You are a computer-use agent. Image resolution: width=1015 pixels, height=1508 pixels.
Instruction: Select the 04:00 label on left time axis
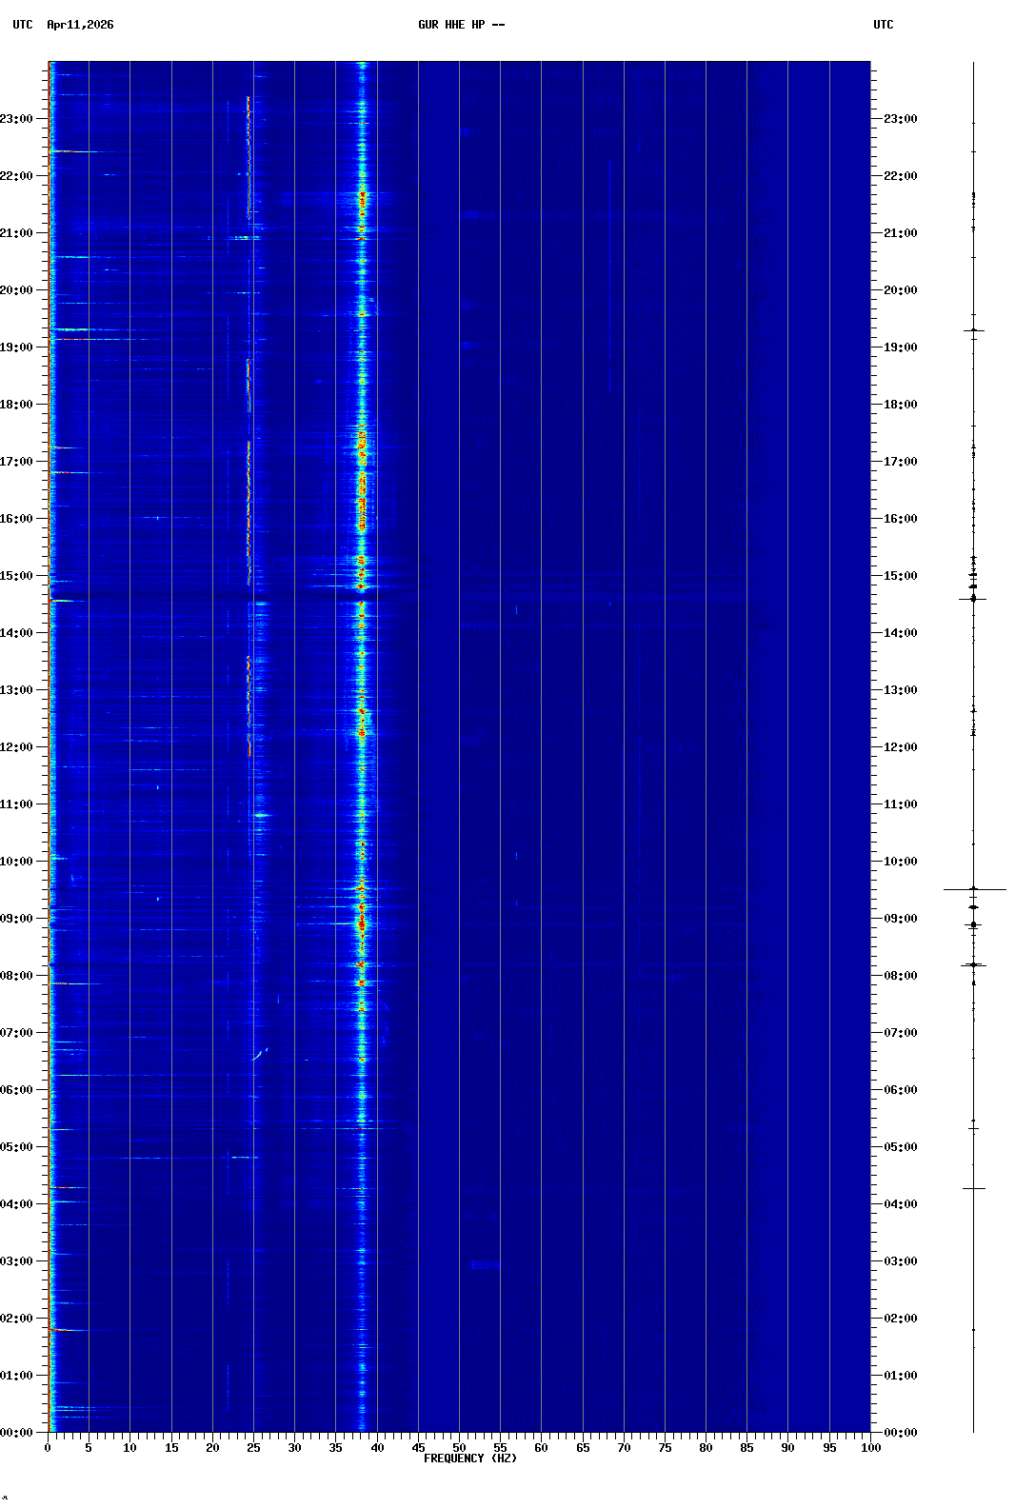[17, 1204]
